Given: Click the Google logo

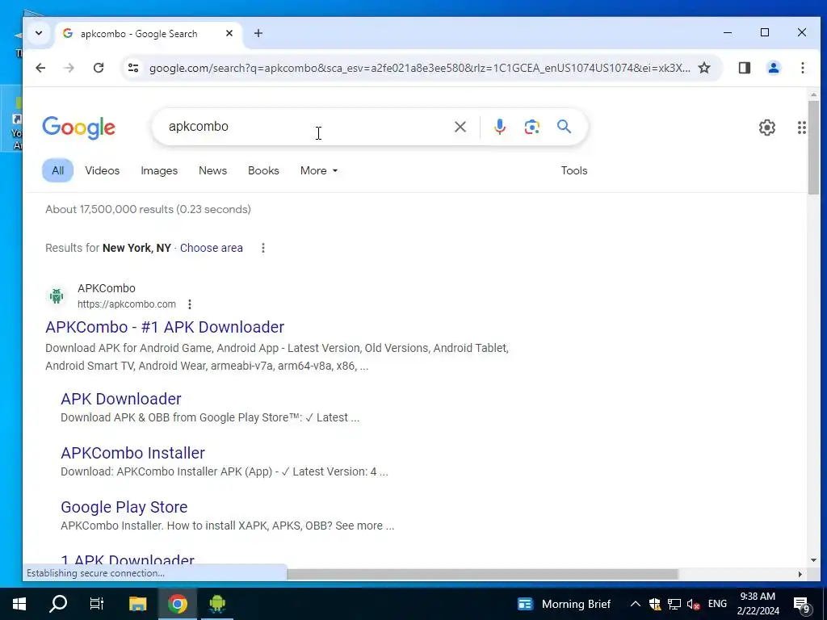Looking at the screenshot, I should click(x=78, y=128).
